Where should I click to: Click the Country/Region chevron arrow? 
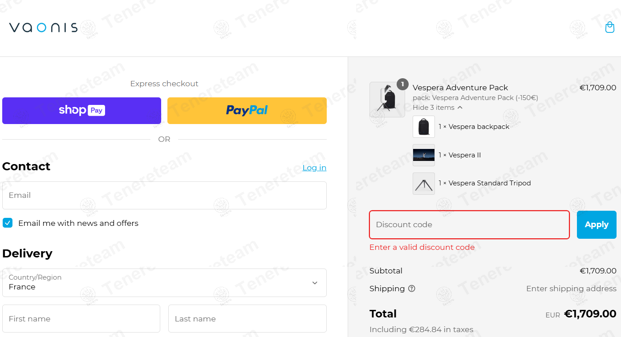pos(315,283)
